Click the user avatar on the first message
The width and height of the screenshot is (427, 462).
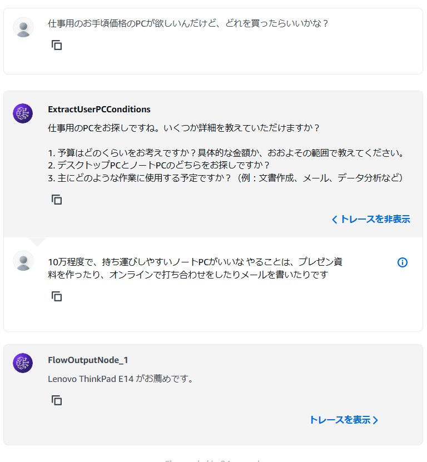coord(23,27)
